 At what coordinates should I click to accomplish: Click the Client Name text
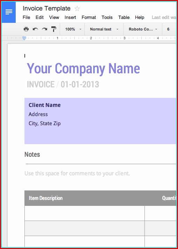tap(45, 105)
